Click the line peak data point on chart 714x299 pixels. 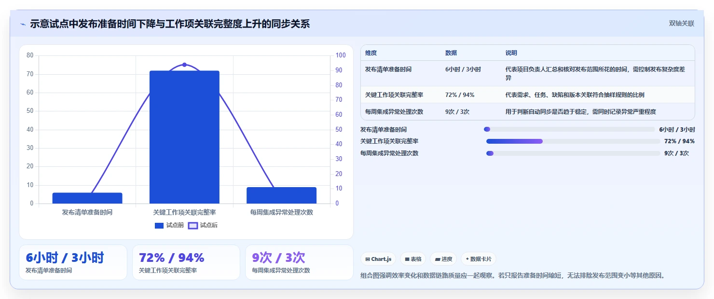(184, 65)
